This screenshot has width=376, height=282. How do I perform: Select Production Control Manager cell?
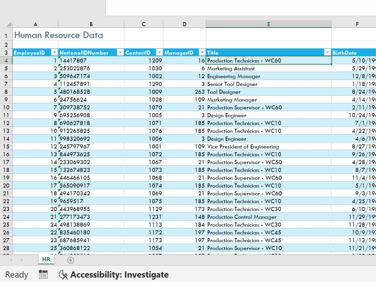tap(268, 217)
